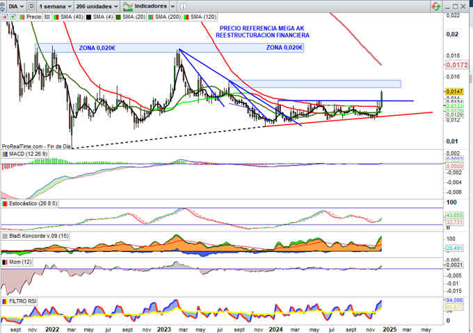Open the Estocástico (26 8 5) settings label
The width and height of the screenshot is (473, 333).
pyautogui.click(x=32, y=204)
